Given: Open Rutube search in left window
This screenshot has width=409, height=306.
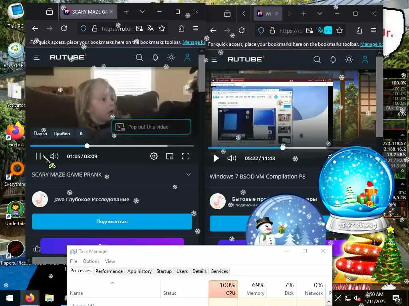Looking at the screenshot, I should tap(139, 57).
